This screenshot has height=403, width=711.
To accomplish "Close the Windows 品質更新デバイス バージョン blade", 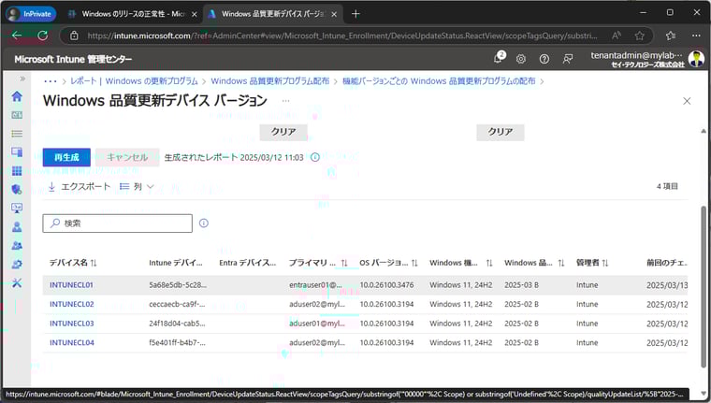I will click(687, 101).
